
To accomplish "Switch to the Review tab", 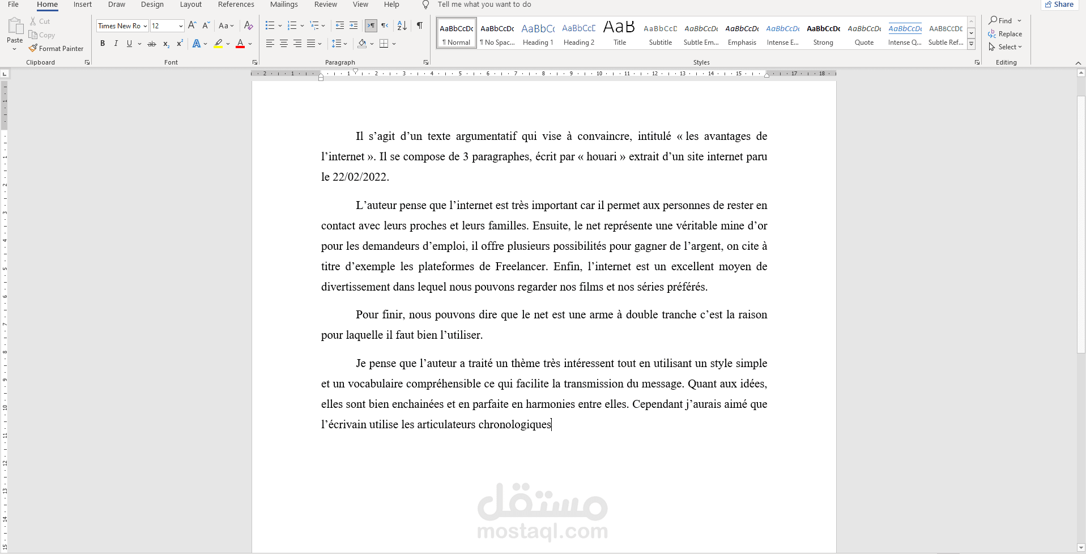I will 326,5.
